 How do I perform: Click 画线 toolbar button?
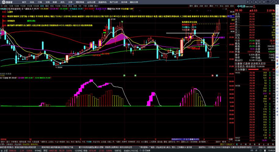pos(211,6)
